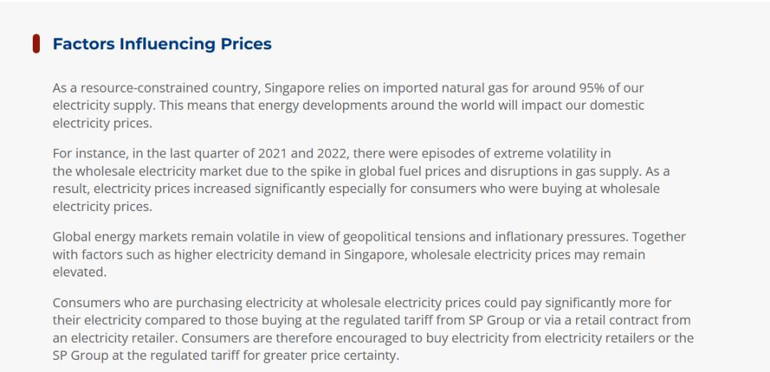Click the word "elevated" ending third paragraph

coord(79,272)
